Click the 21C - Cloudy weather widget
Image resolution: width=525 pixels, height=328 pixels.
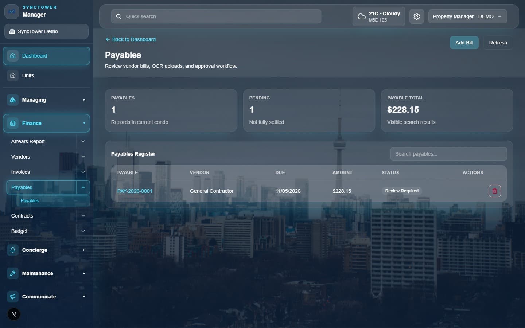378,16
